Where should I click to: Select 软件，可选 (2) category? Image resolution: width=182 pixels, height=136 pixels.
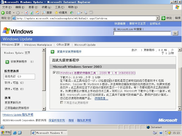point(14,83)
